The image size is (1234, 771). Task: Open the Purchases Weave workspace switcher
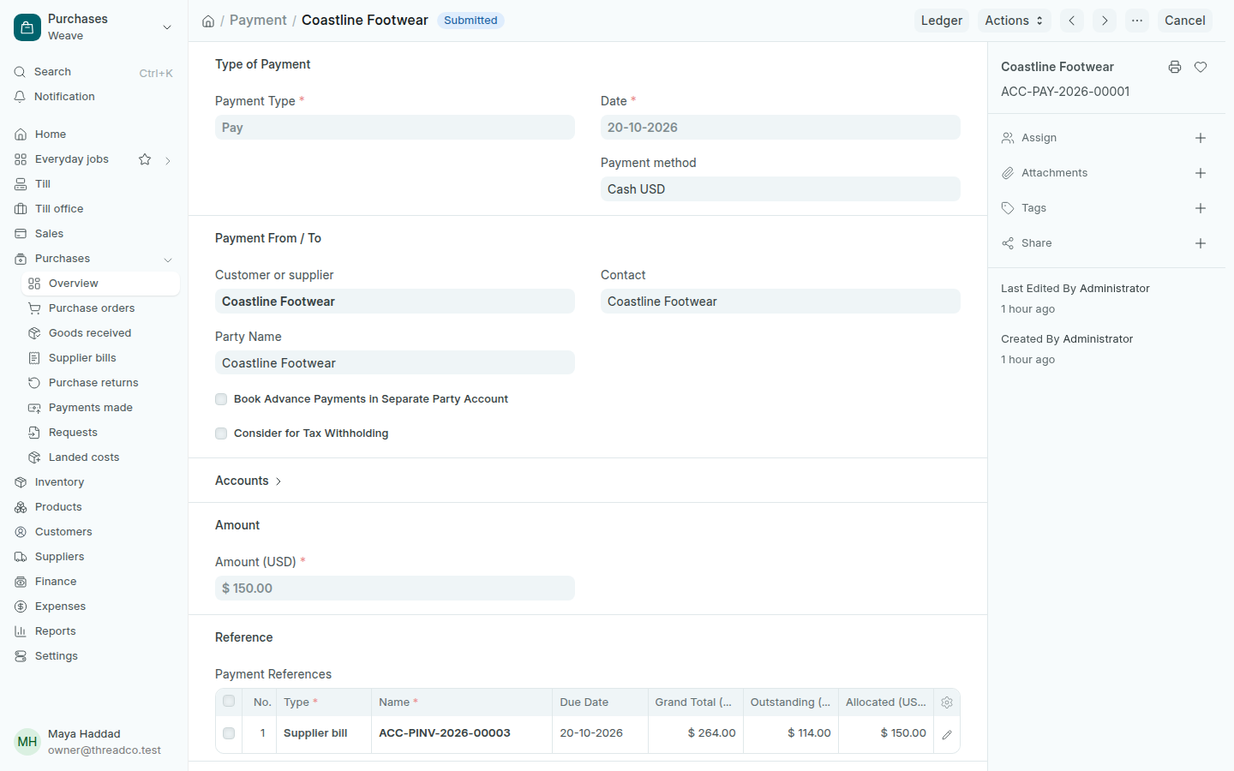tap(94, 27)
